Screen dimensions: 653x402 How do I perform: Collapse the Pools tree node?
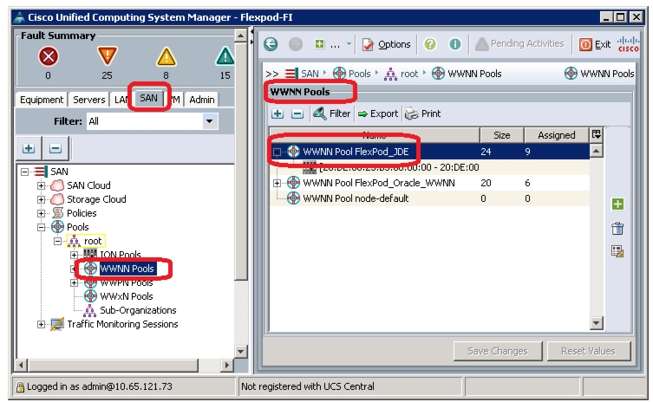(41, 227)
